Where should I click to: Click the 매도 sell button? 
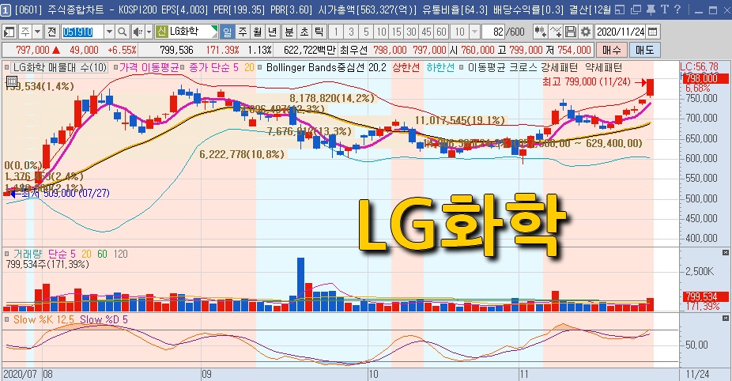[645, 50]
